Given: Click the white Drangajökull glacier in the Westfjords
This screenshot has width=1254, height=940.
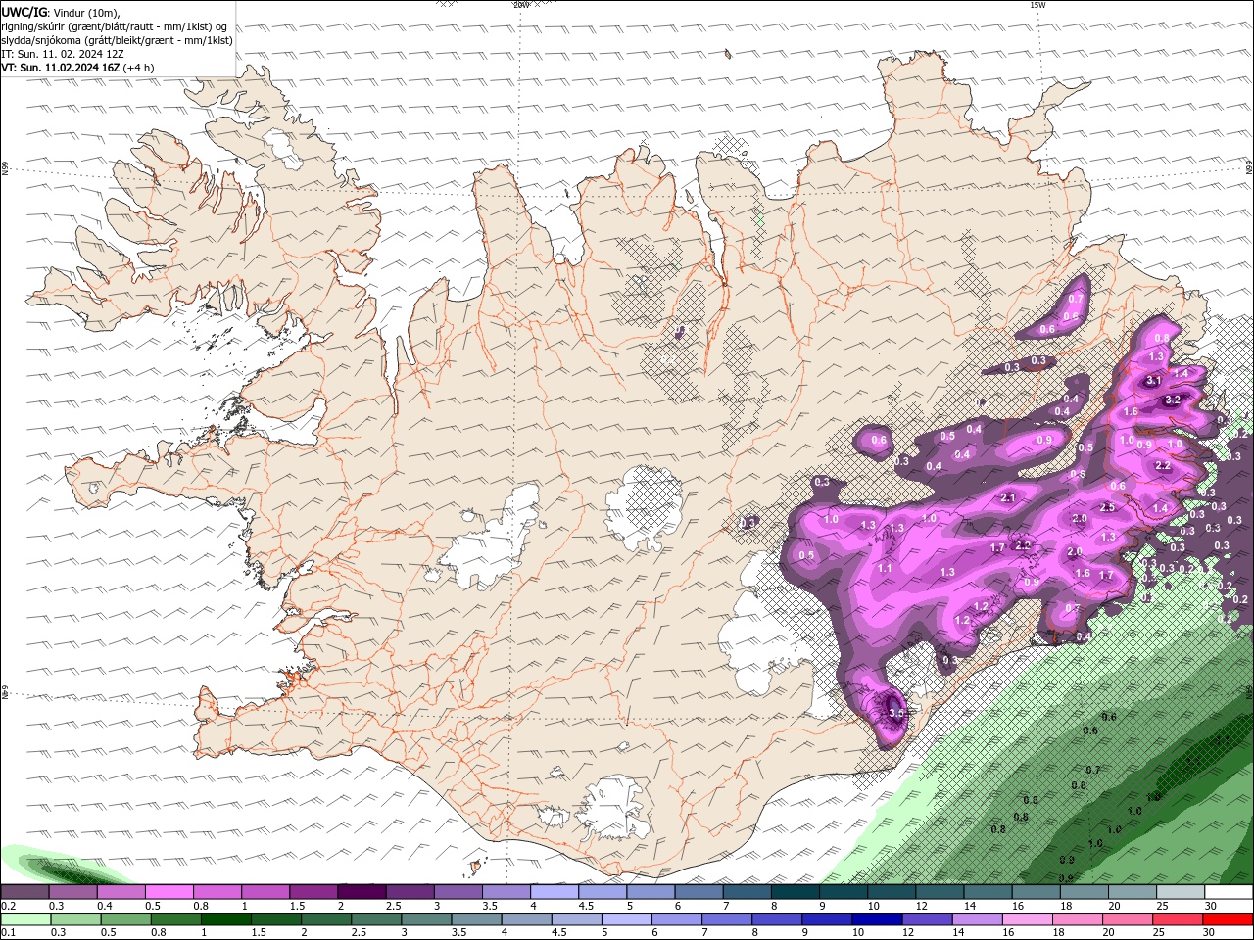Looking at the screenshot, I should pos(284,146).
